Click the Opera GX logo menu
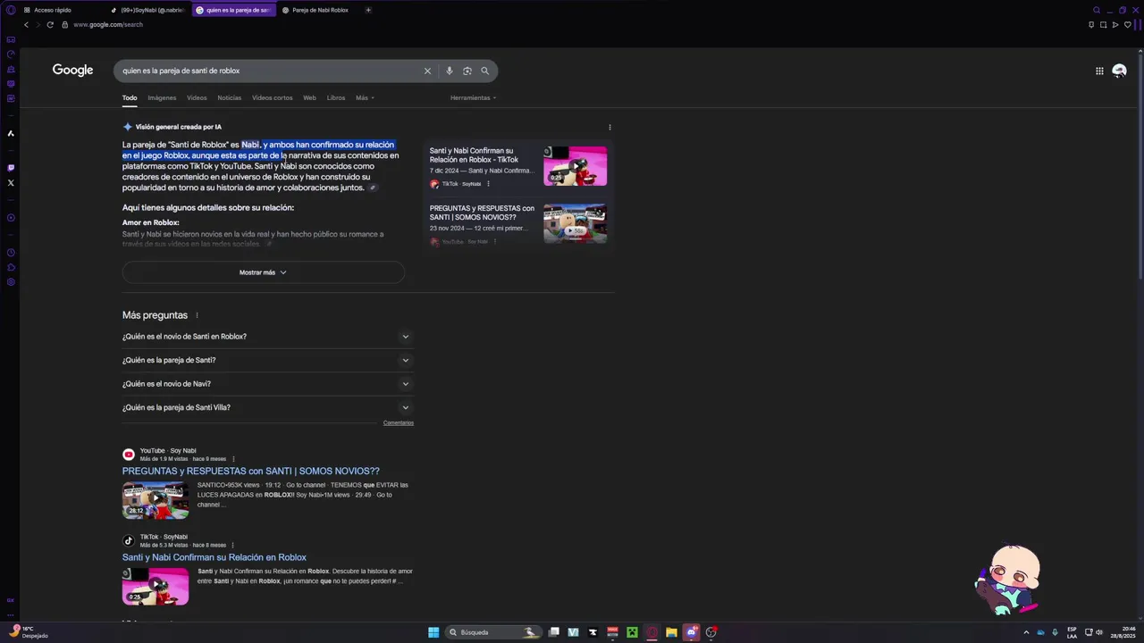Image resolution: width=1144 pixels, height=643 pixels. (11, 10)
